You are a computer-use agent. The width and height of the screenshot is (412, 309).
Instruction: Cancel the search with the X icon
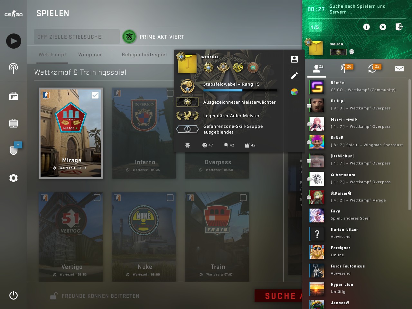[x=383, y=27]
